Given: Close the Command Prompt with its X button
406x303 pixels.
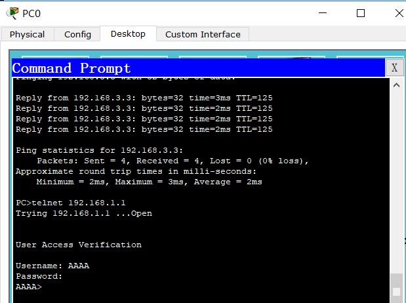Looking at the screenshot, I should coord(394,68).
